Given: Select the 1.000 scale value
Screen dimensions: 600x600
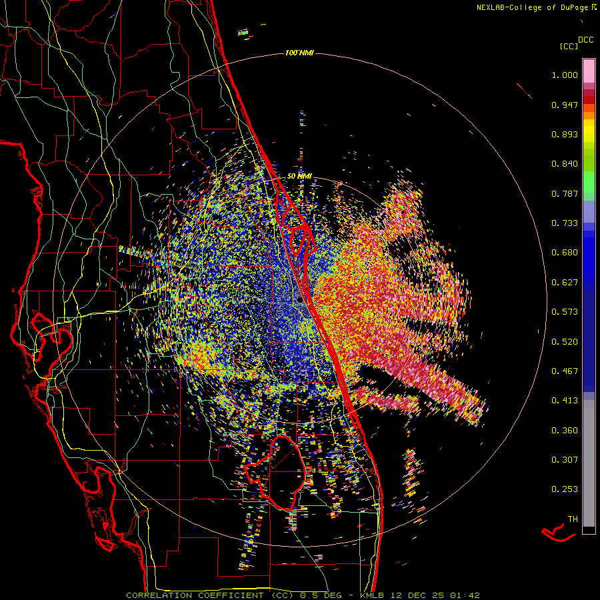Looking at the screenshot, I should coord(565,75).
